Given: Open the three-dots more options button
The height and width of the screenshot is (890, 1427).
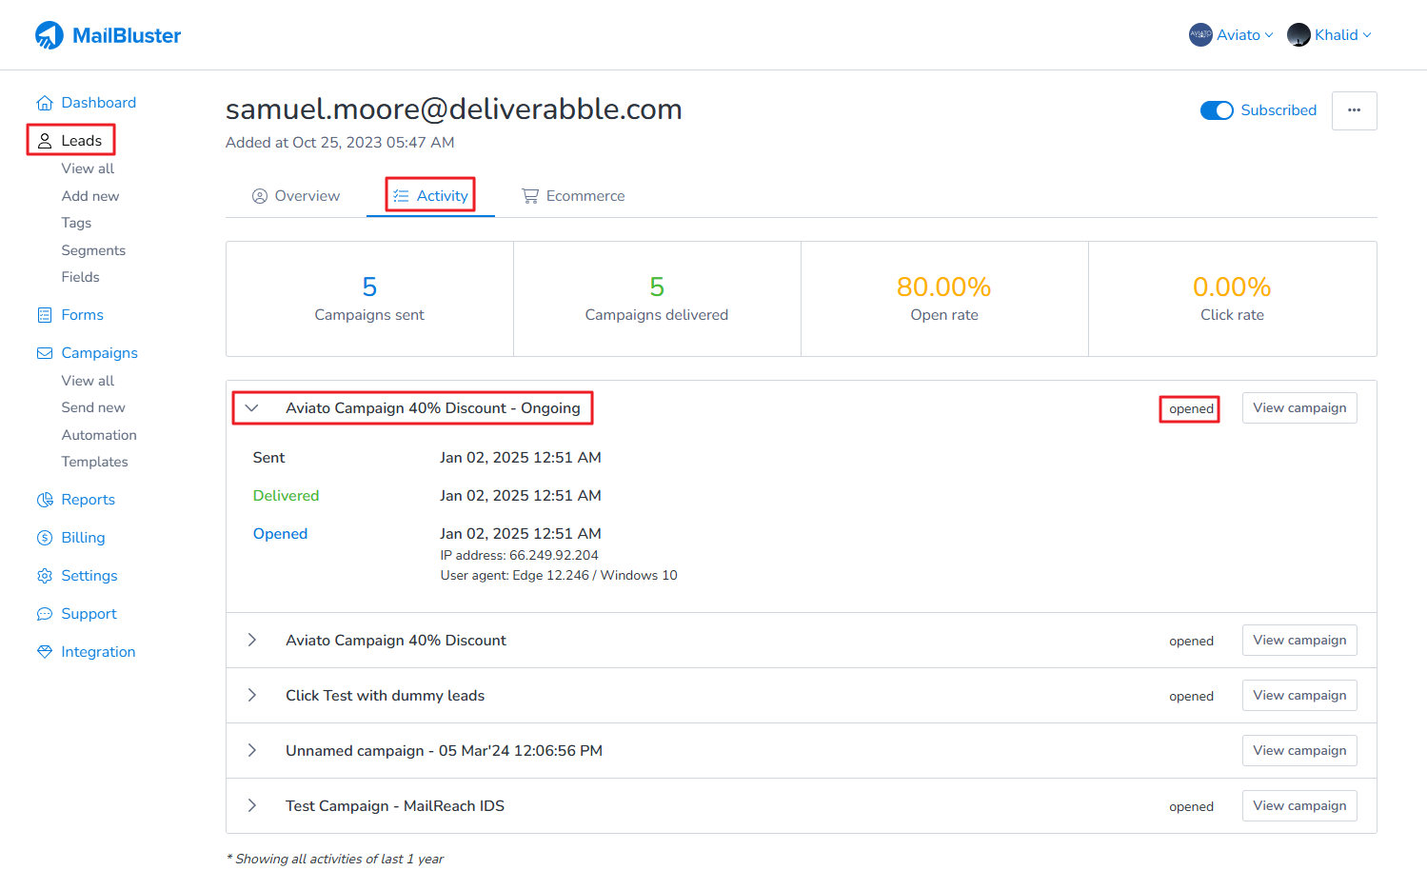Looking at the screenshot, I should (x=1354, y=110).
